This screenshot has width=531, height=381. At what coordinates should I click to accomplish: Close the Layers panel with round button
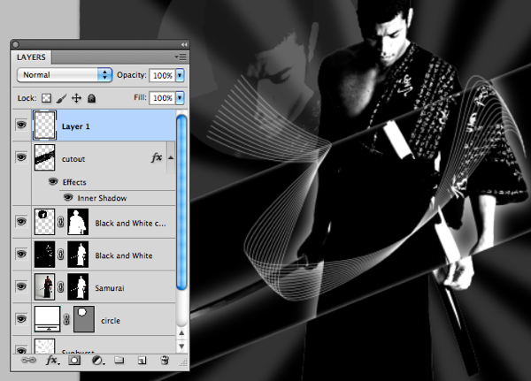point(15,45)
